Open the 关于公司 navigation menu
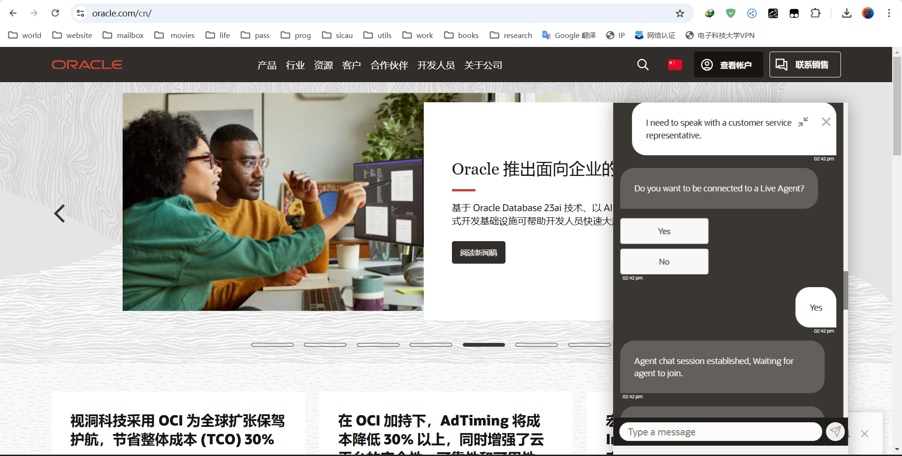This screenshot has width=902, height=456. point(483,65)
